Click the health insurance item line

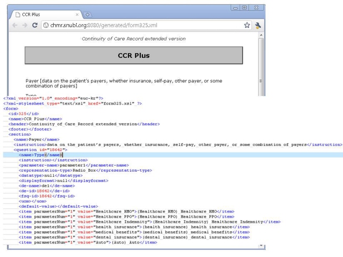tap(134, 227)
